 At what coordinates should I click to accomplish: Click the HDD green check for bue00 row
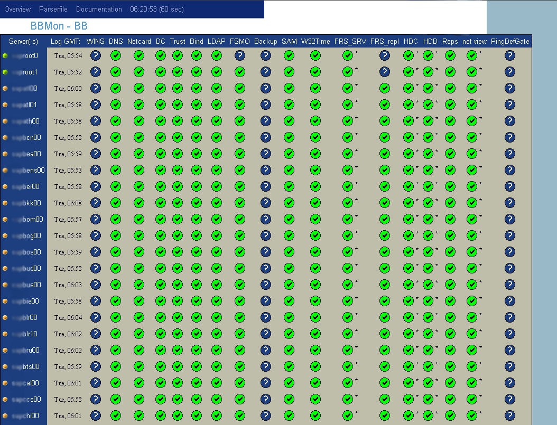428,285
